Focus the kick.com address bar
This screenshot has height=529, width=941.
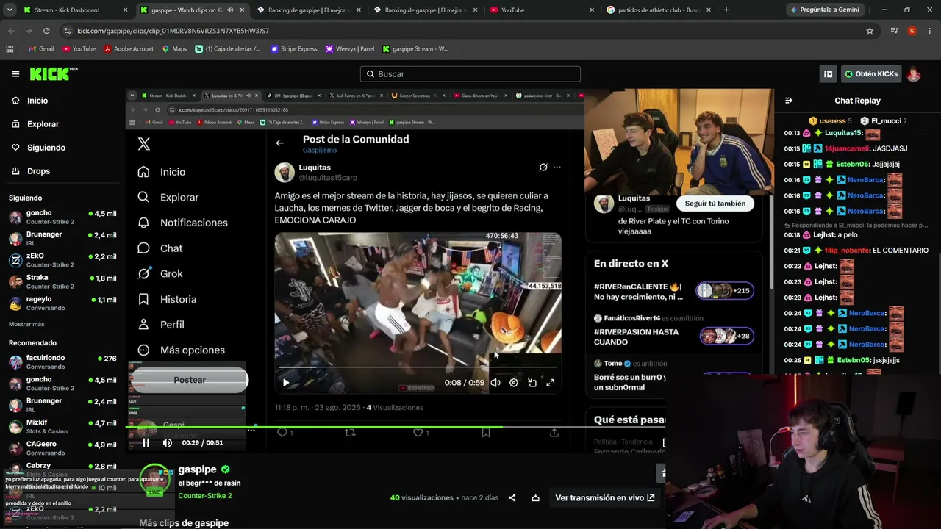463,31
